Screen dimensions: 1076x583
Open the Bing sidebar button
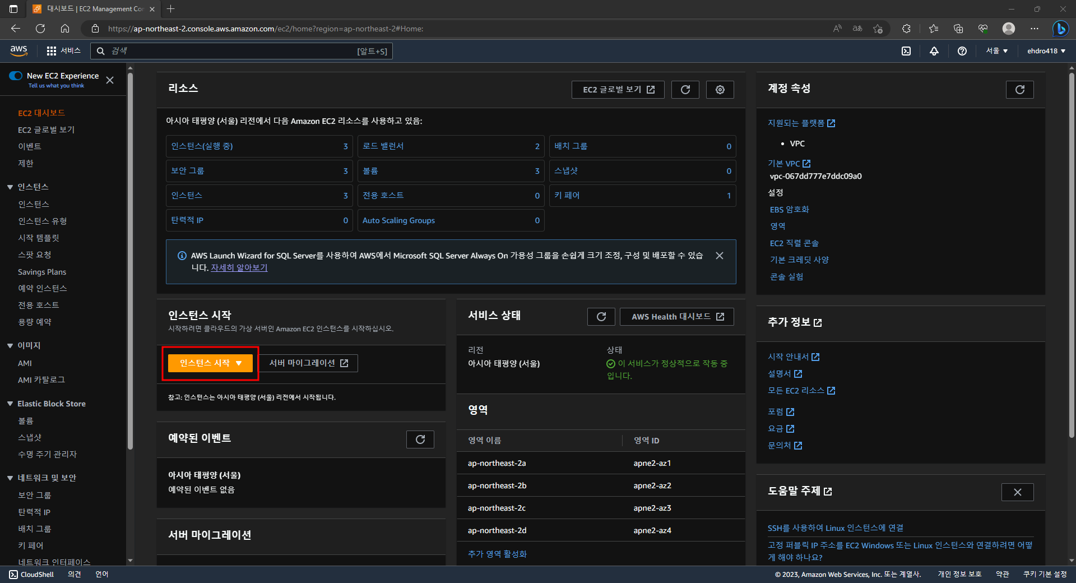(1060, 29)
